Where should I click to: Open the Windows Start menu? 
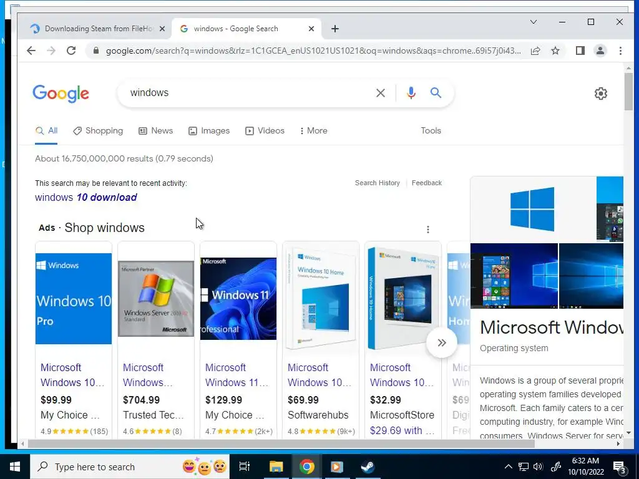pos(15,467)
